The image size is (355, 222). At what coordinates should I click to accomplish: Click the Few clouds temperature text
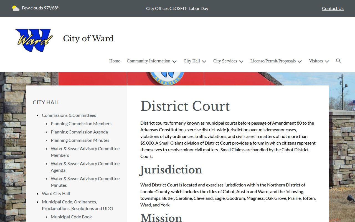tap(40, 8)
